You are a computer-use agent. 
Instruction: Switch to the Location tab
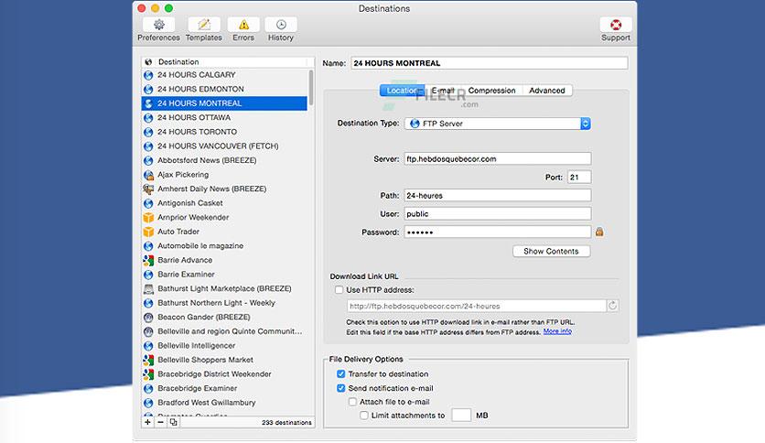click(x=402, y=91)
